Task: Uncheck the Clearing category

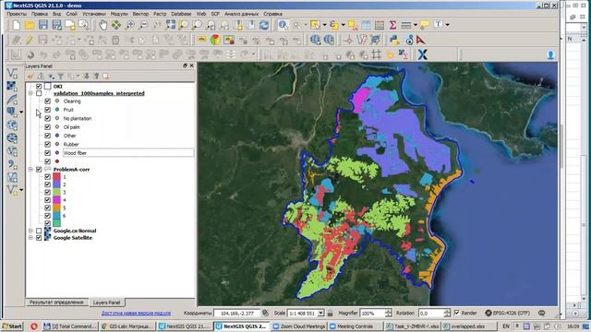Action: 47,101
